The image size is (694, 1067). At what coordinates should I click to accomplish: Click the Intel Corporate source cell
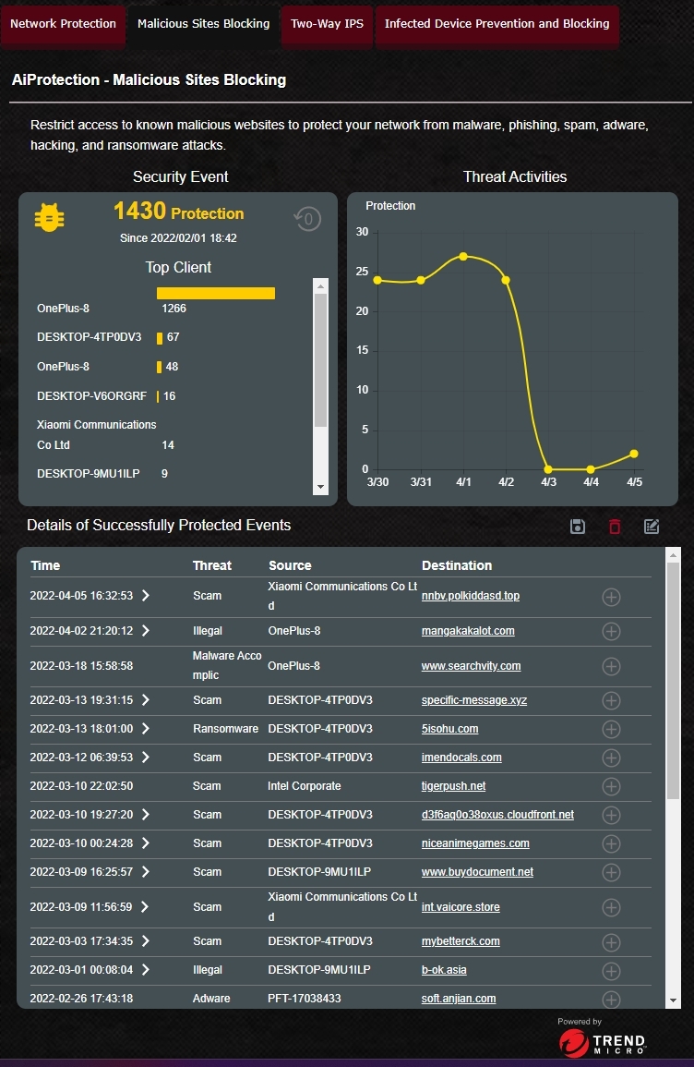(305, 786)
